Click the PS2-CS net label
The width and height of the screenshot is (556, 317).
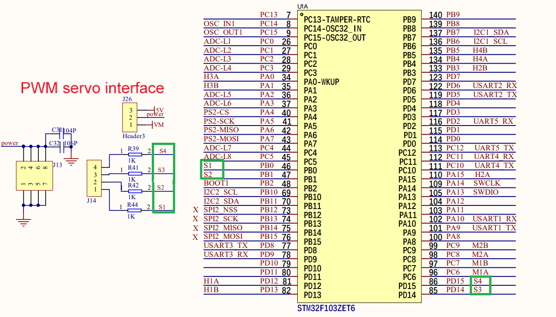point(216,112)
